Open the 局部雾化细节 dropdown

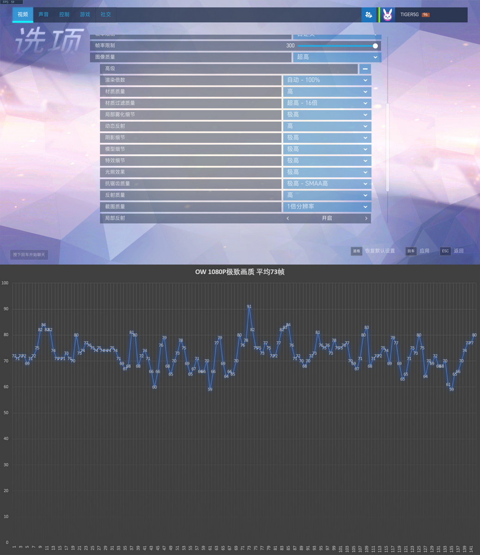click(327, 115)
